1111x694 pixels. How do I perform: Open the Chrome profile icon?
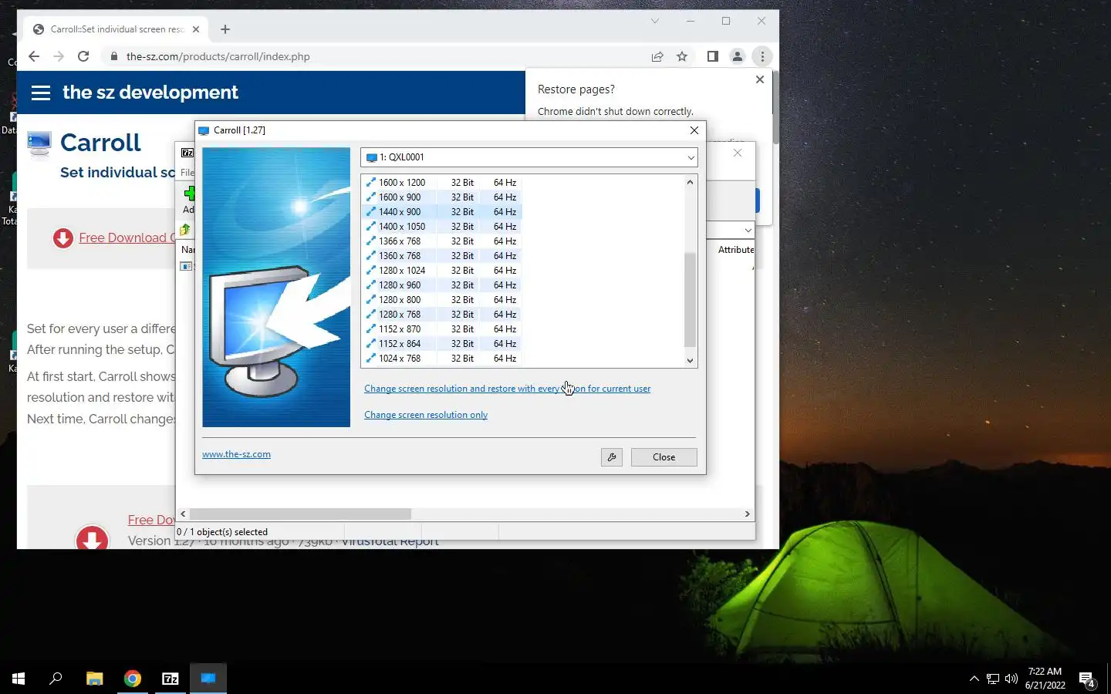[x=738, y=56]
